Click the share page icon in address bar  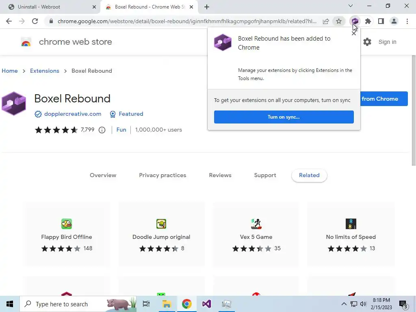pos(326,21)
